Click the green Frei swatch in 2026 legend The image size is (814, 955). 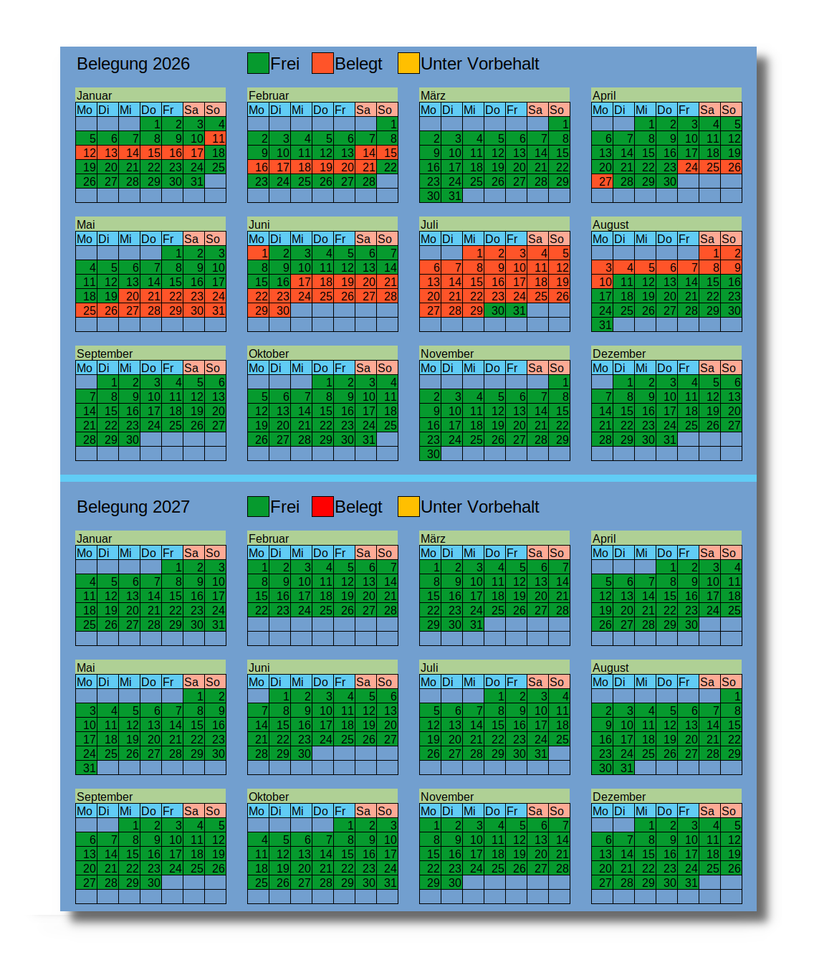coord(258,63)
